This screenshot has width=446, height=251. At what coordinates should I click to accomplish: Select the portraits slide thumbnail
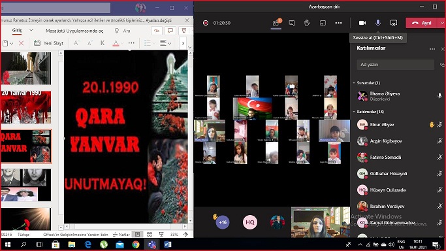tap(26, 185)
